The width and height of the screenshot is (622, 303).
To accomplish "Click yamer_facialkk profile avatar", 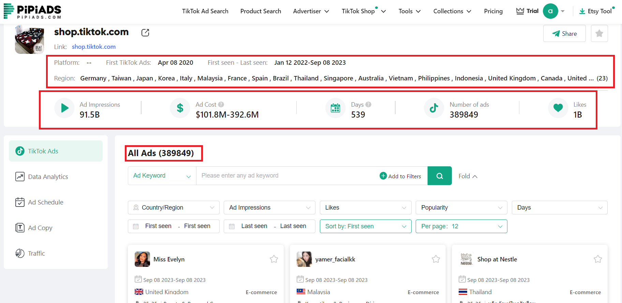I will coord(304,259).
